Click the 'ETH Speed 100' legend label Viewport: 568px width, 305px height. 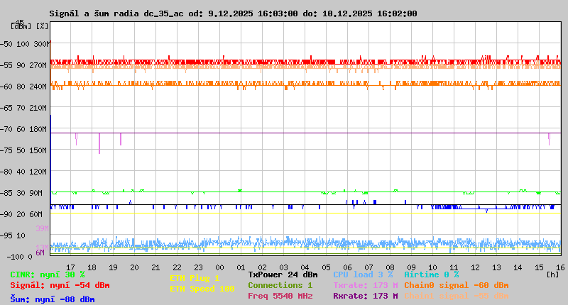[202, 289]
